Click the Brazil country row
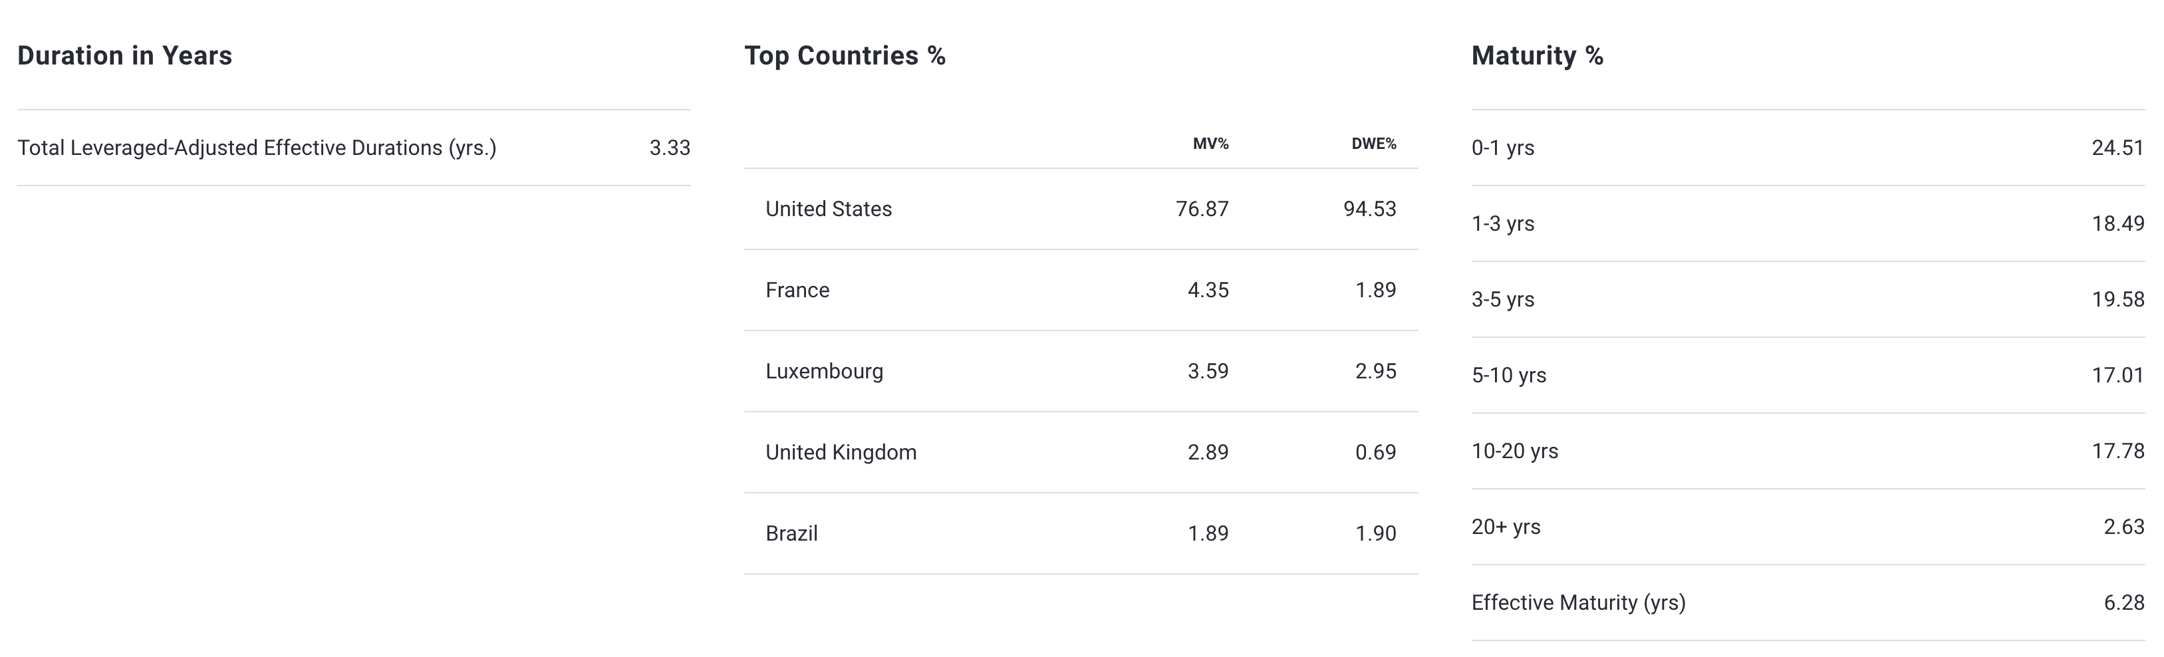Image resolution: width=2164 pixels, height=657 pixels. coord(791,533)
